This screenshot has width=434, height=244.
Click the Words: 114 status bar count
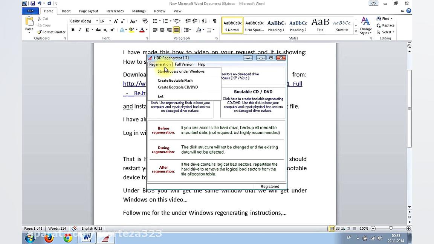[57, 229]
